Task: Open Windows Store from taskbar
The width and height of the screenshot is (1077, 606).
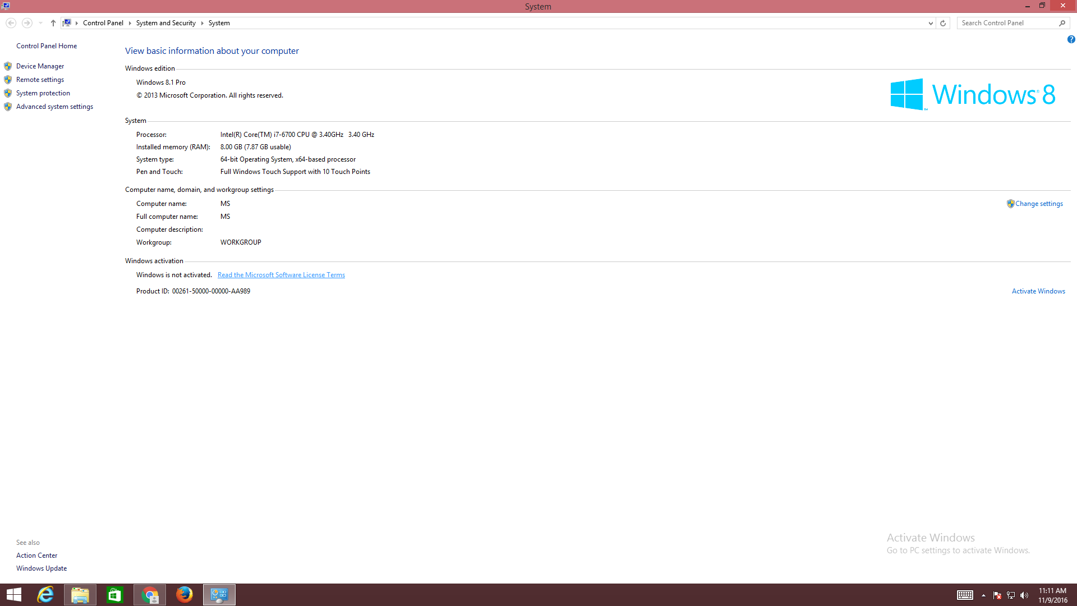Action: [115, 595]
